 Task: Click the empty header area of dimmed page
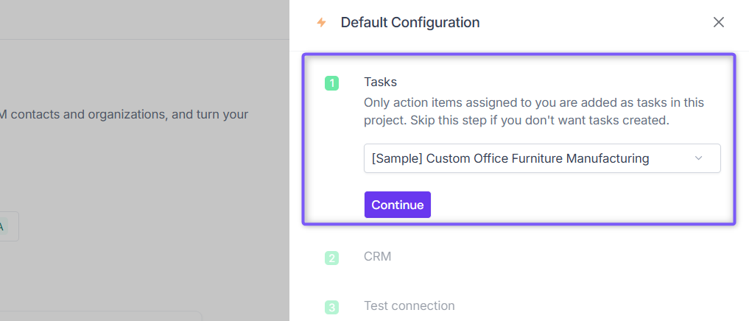[144, 20]
